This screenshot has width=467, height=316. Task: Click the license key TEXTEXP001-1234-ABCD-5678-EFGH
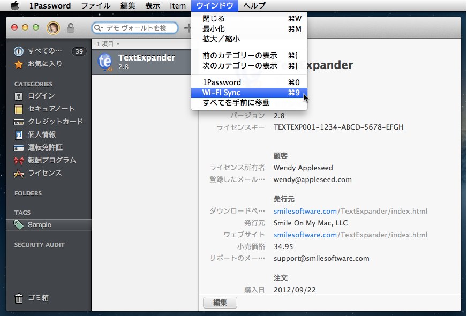point(338,127)
